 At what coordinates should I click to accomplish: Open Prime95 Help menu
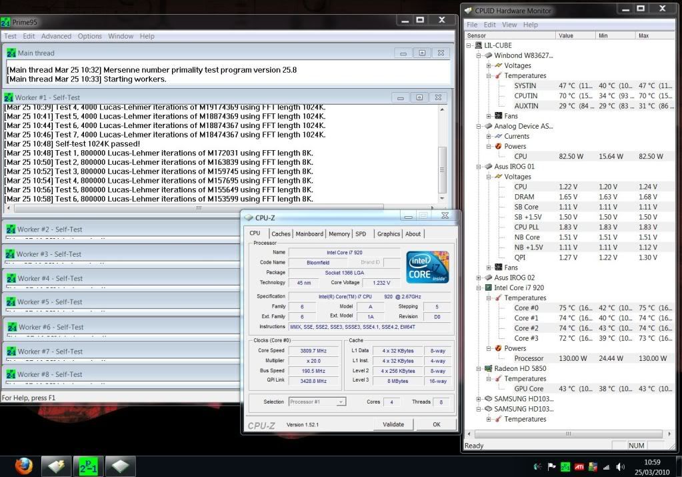tap(147, 36)
